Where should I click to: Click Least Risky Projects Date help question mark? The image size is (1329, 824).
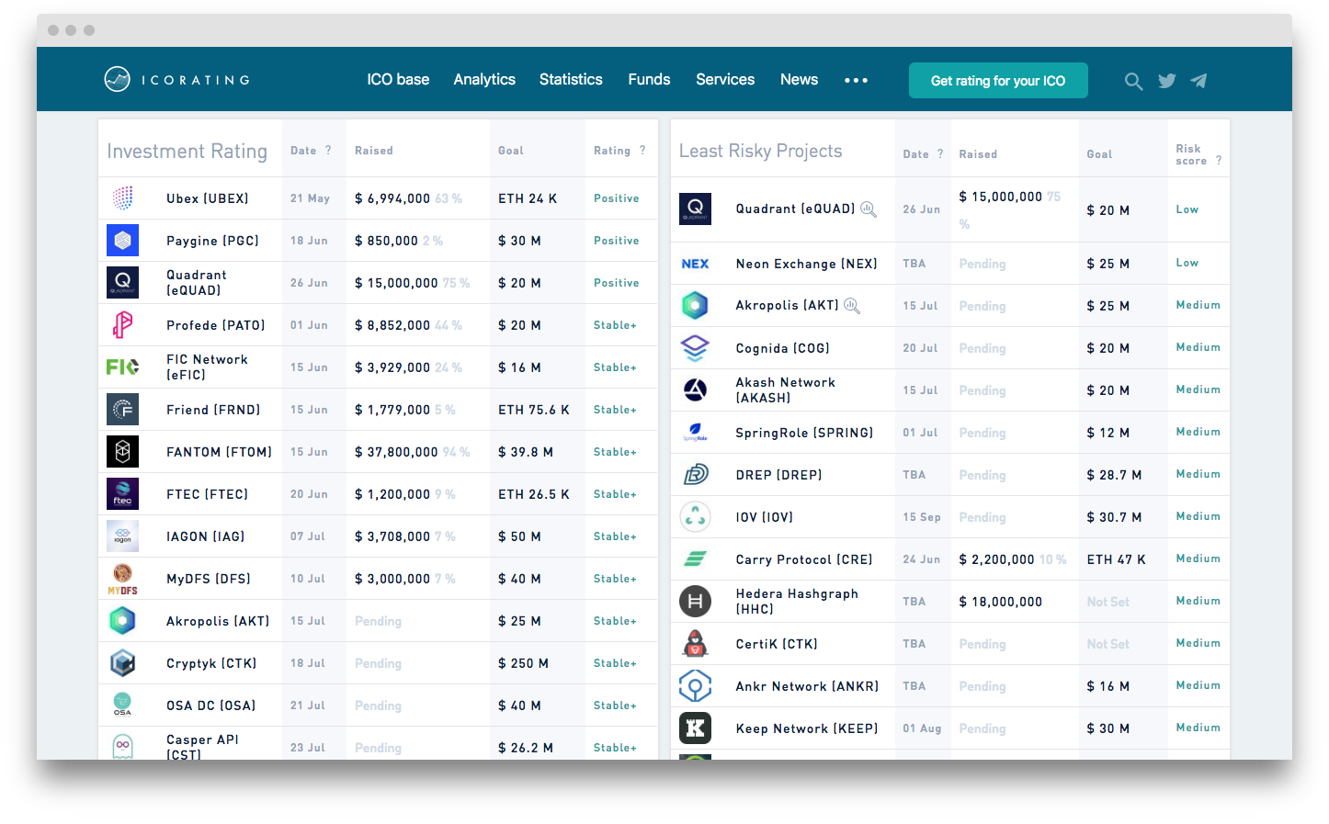click(940, 154)
